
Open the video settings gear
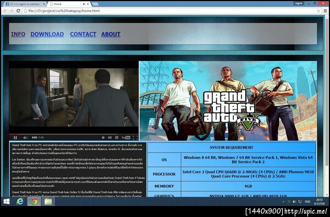click(x=117, y=138)
